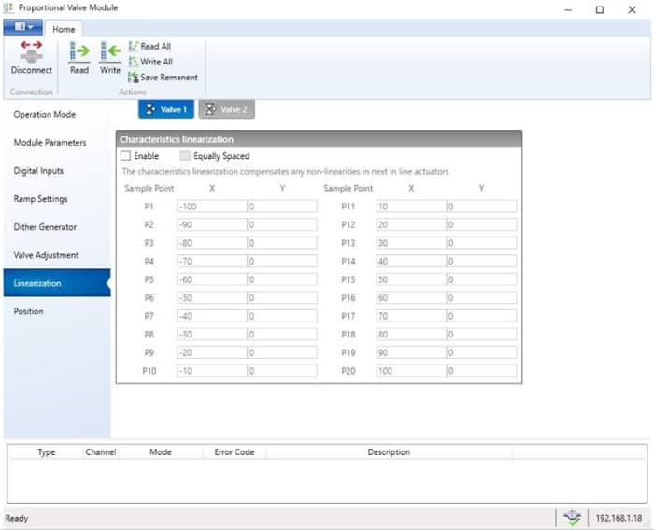Run Read All from the ribbon

tap(149, 46)
